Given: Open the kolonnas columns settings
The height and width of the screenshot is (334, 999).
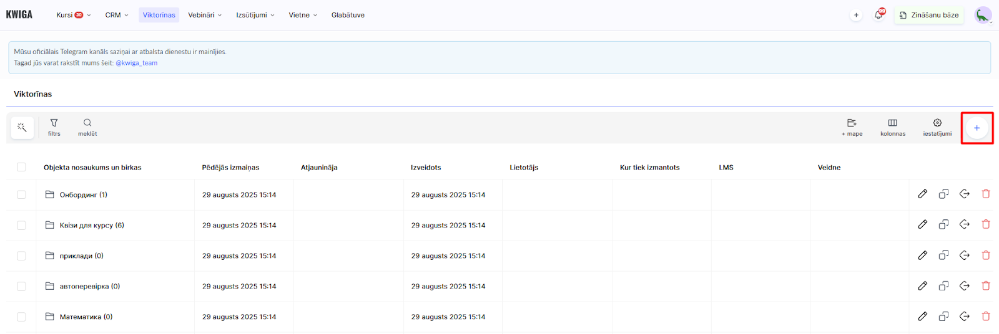Looking at the screenshot, I should pyautogui.click(x=892, y=127).
